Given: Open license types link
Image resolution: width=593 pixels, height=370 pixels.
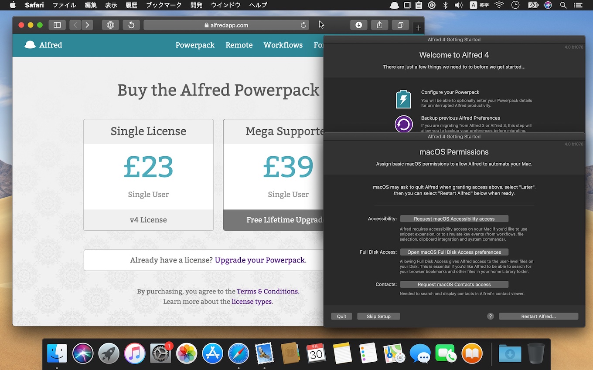Looking at the screenshot, I should tap(252, 301).
